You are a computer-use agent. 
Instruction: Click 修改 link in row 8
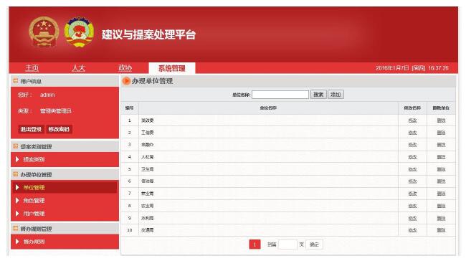coord(412,206)
